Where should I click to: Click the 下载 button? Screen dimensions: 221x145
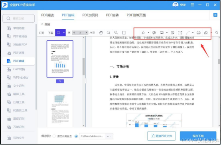tap(51, 33)
